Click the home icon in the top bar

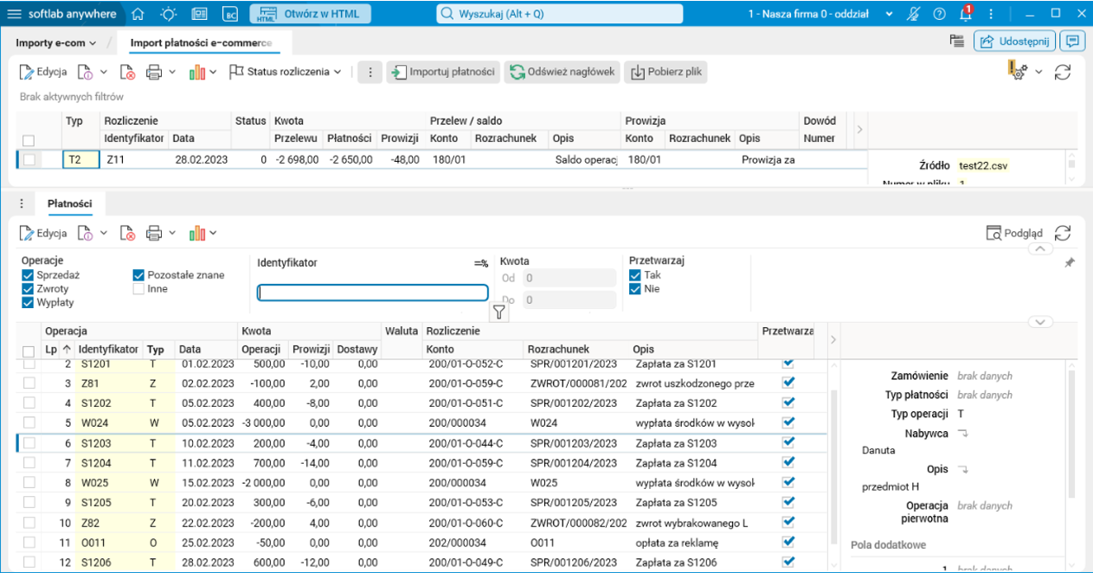click(x=138, y=14)
